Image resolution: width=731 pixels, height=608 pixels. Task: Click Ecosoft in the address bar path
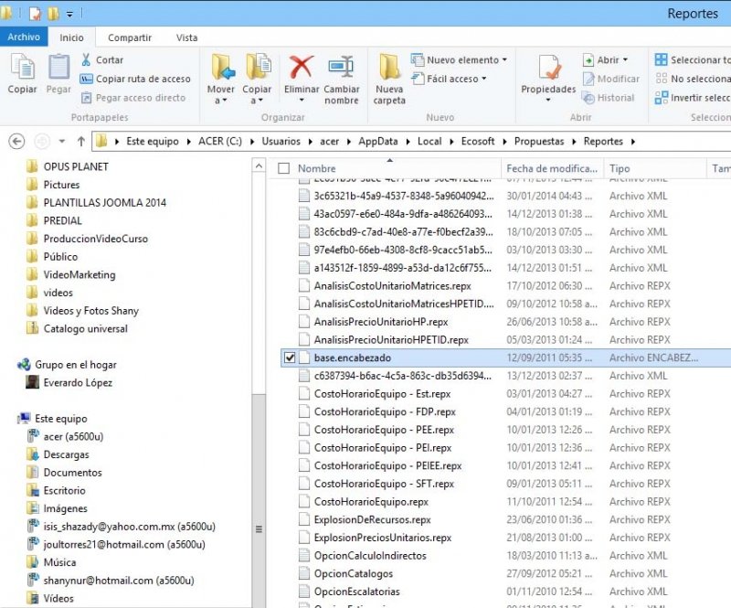pyautogui.click(x=478, y=142)
